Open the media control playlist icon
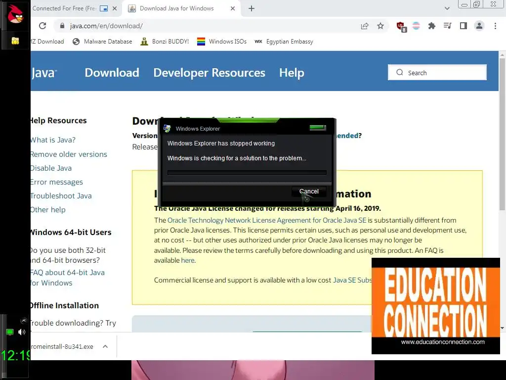Image resolution: width=506 pixels, height=380 pixels. pyautogui.click(x=447, y=26)
